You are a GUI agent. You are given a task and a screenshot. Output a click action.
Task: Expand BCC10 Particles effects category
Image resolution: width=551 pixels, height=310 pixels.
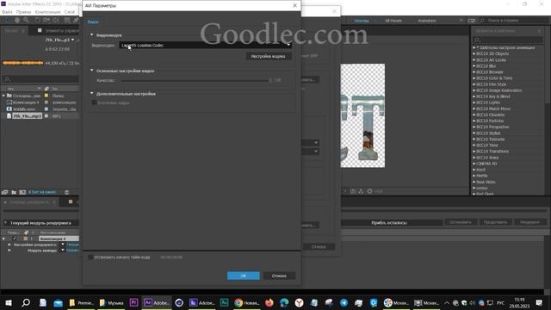(474, 121)
